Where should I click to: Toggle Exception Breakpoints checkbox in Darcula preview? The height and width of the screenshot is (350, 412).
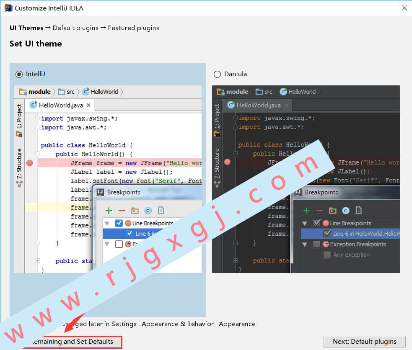pyautogui.click(x=316, y=244)
